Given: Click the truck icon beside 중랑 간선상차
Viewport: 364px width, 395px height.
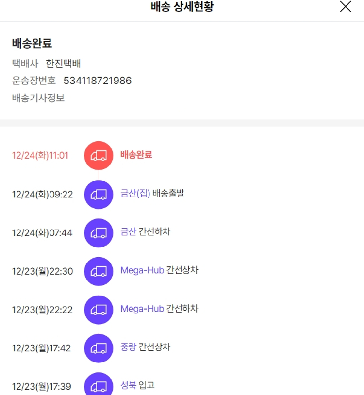Looking at the screenshot, I should (99, 348).
